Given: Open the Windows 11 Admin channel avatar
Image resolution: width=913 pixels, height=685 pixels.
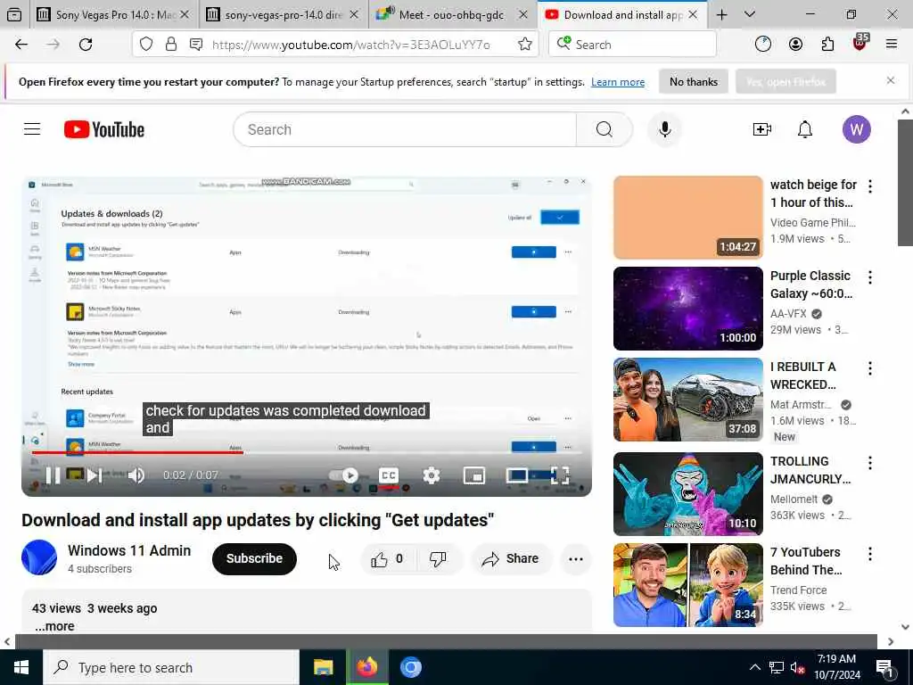Looking at the screenshot, I should [x=39, y=557].
